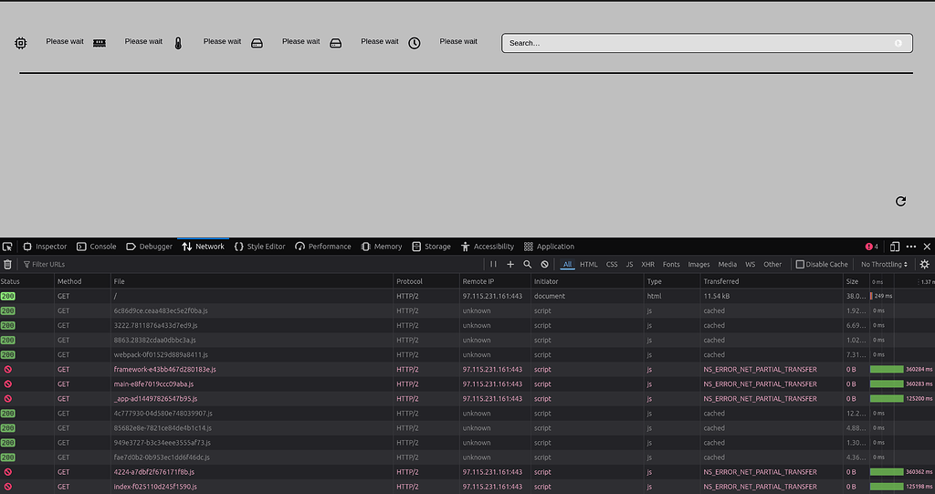
Task: Sort by the Protocol column header
Action: pyautogui.click(x=426, y=281)
